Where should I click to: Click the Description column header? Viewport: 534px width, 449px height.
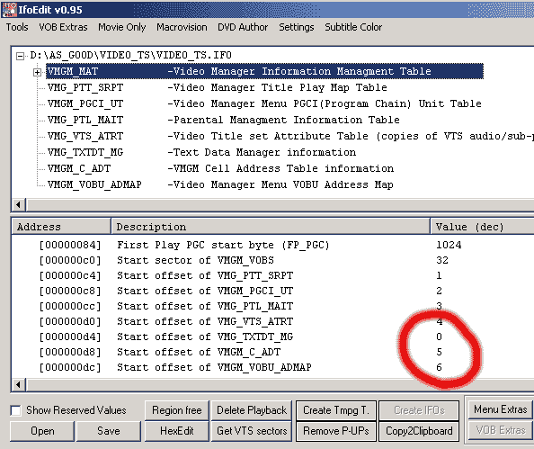[271, 227]
